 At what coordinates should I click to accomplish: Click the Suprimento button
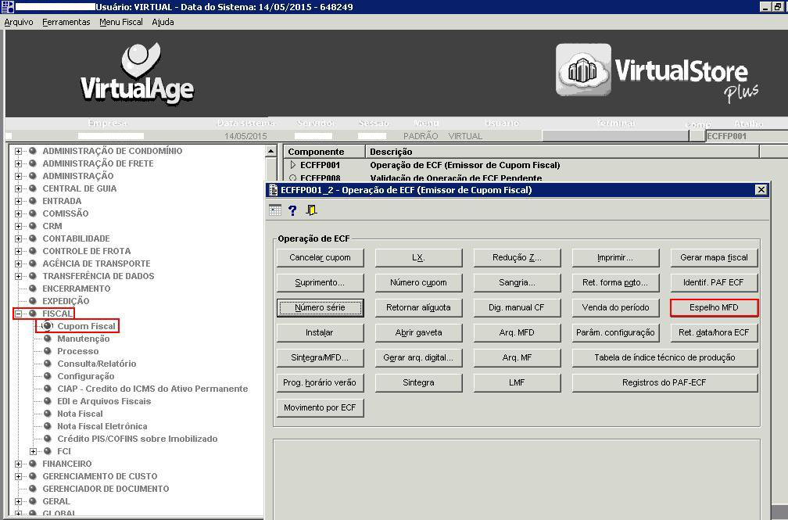(321, 282)
